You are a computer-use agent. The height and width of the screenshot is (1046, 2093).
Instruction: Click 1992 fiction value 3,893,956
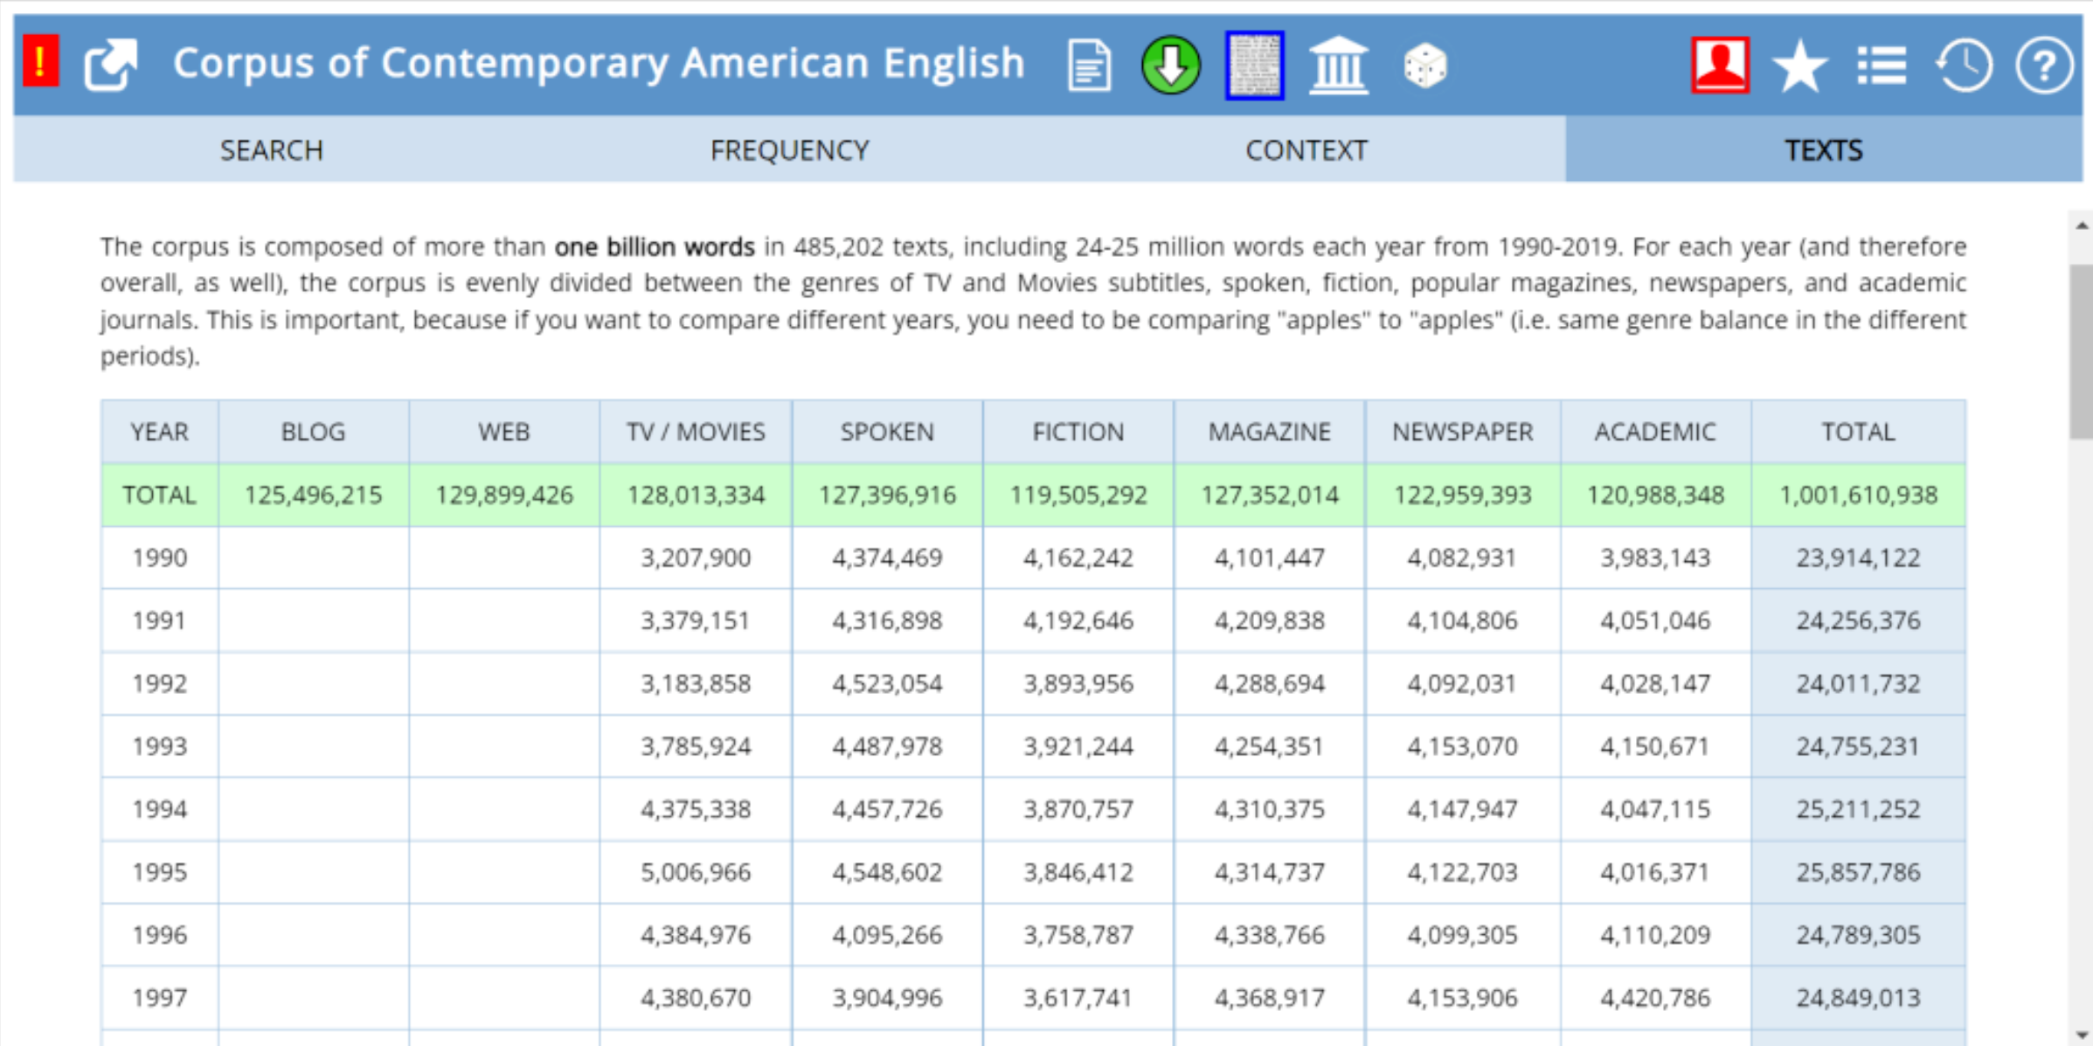[1078, 684]
